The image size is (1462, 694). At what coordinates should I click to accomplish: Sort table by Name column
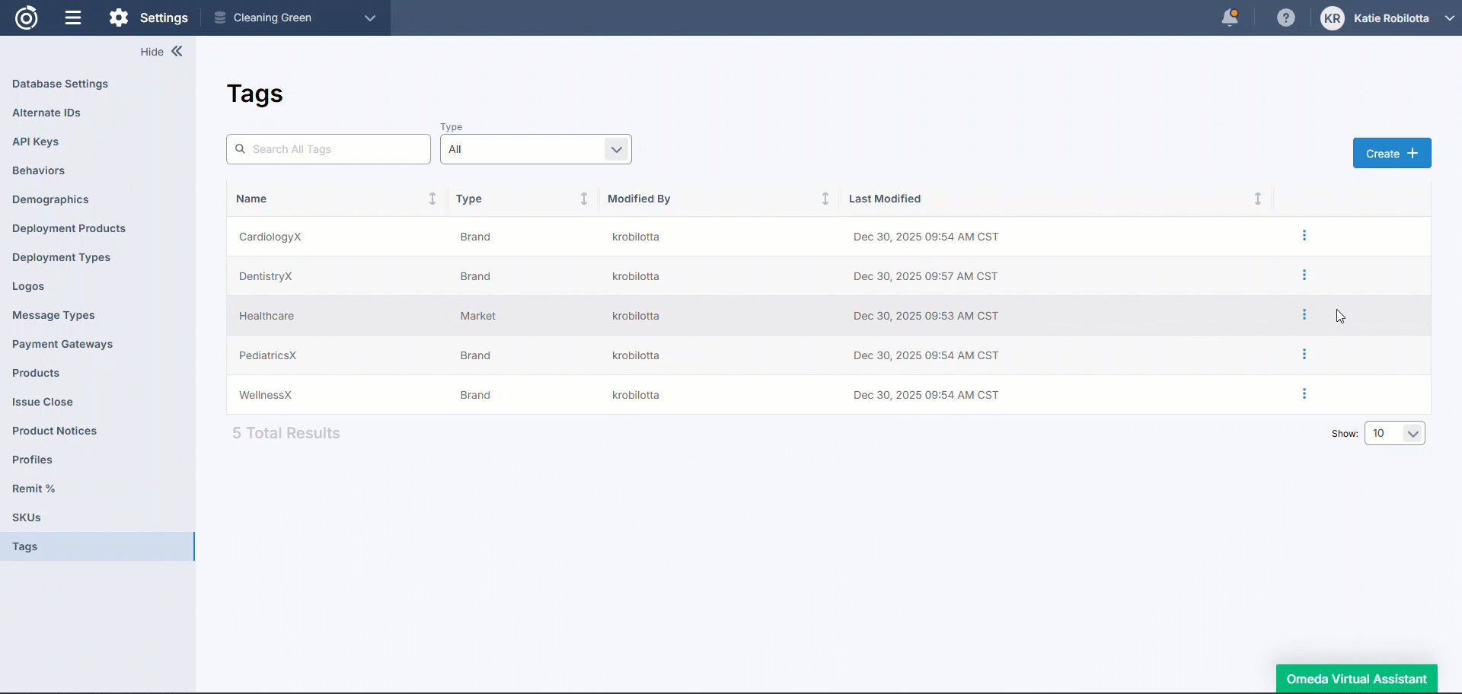(x=432, y=199)
